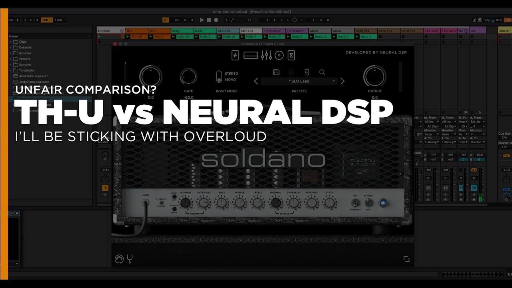
Task: Open the graphic EQ sliders icon
Action: pos(266,56)
